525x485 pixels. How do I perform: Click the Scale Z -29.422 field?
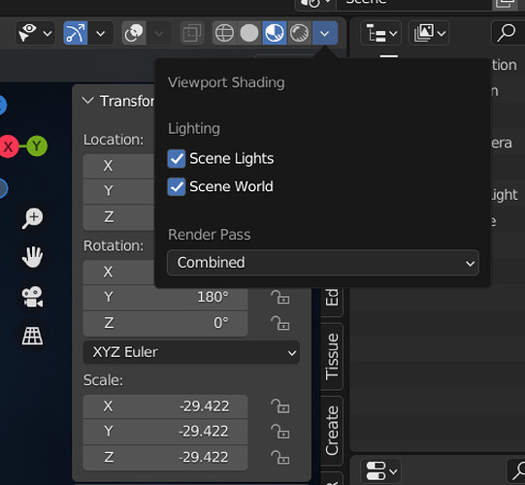pyautogui.click(x=165, y=457)
